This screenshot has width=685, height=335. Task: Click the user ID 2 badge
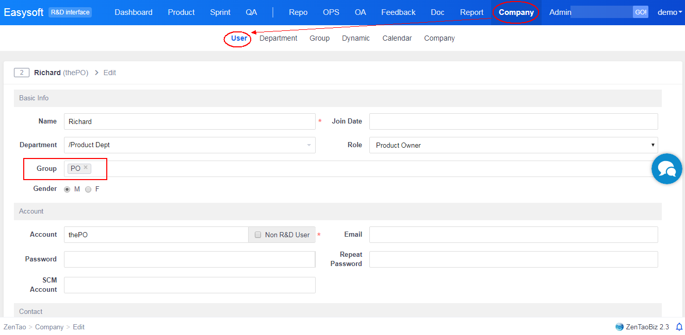(x=21, y=73)
